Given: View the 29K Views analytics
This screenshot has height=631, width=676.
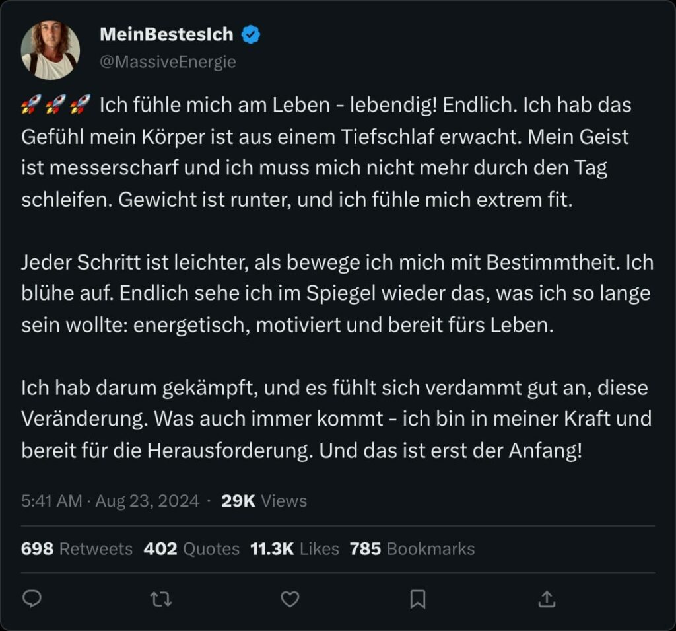Looking at the screenshot, I should pos(264,501).
